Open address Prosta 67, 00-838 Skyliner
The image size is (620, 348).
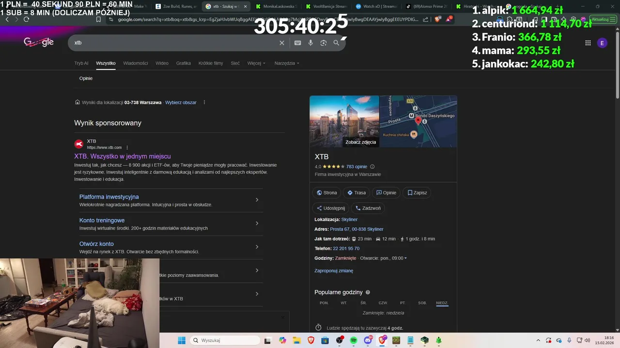click(x=356, y=229)
